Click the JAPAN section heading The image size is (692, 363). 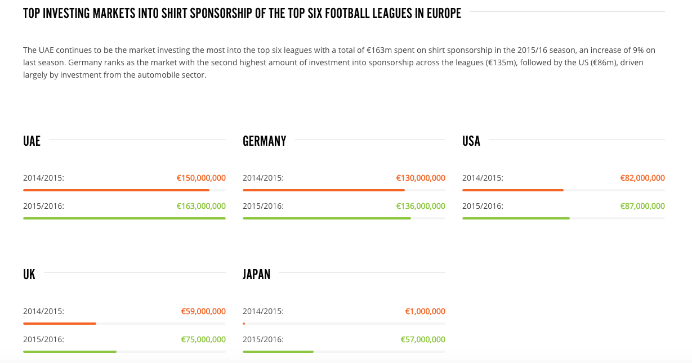[x=257, y=274]
